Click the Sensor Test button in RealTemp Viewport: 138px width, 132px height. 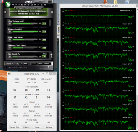14,127
